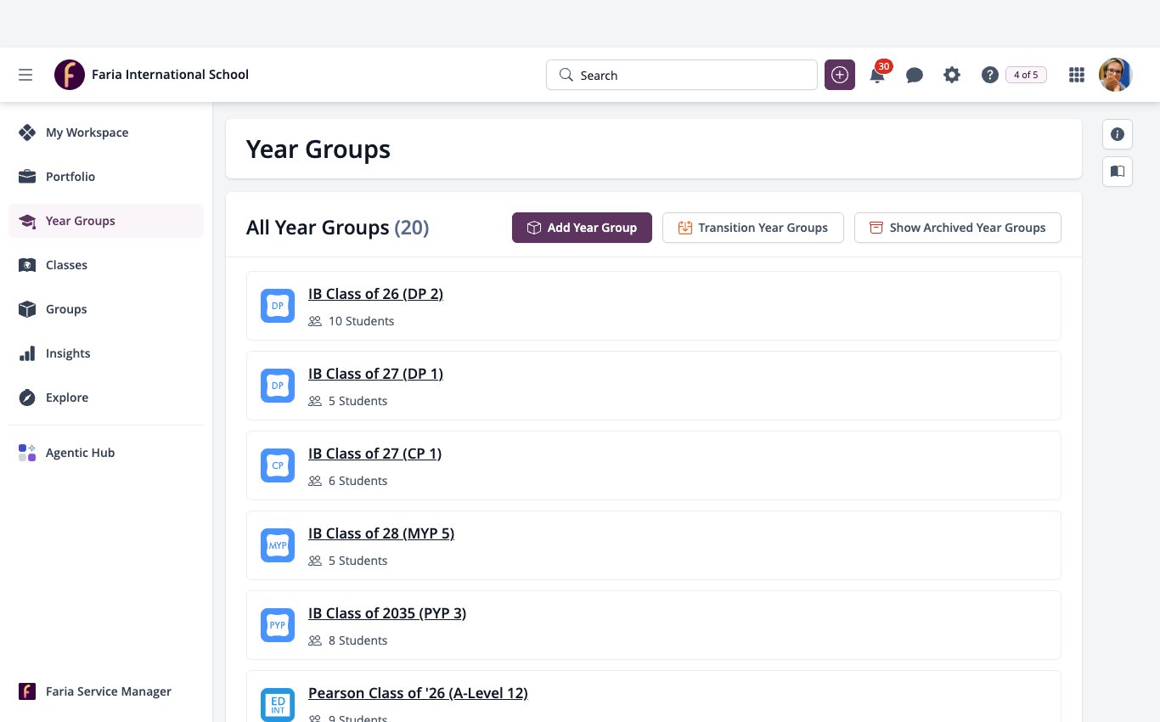Click the Faria school logo icon
The image size is (1160, 722).
[x=70, y=75]
